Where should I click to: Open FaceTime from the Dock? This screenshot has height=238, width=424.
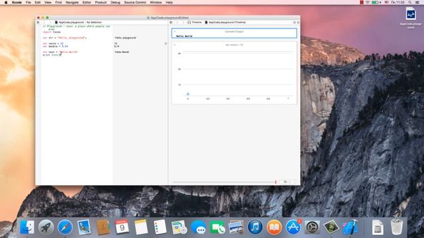tap(217, 227)
